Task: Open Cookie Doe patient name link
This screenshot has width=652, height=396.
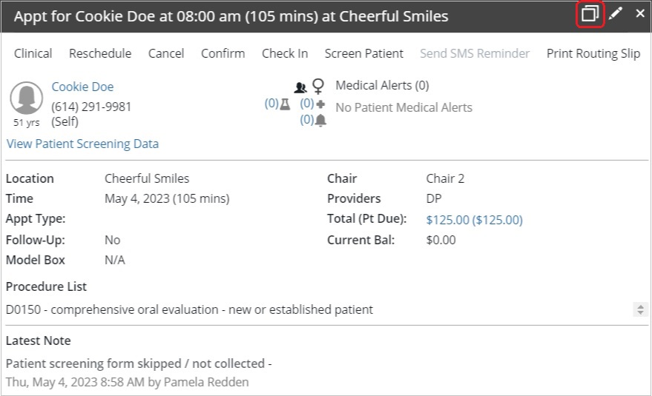Action: tap(82, 87)
